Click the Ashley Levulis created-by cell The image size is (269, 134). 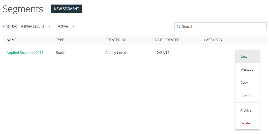tap(117, 53)
